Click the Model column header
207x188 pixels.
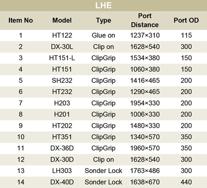[62, 20]
